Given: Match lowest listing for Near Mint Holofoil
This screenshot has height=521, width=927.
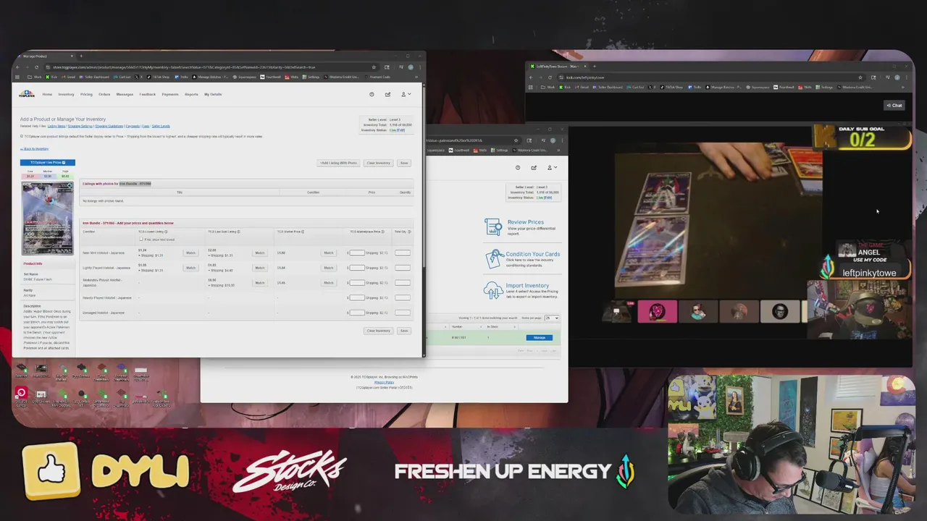Looking at the screenshot, I should coord(190,253).
